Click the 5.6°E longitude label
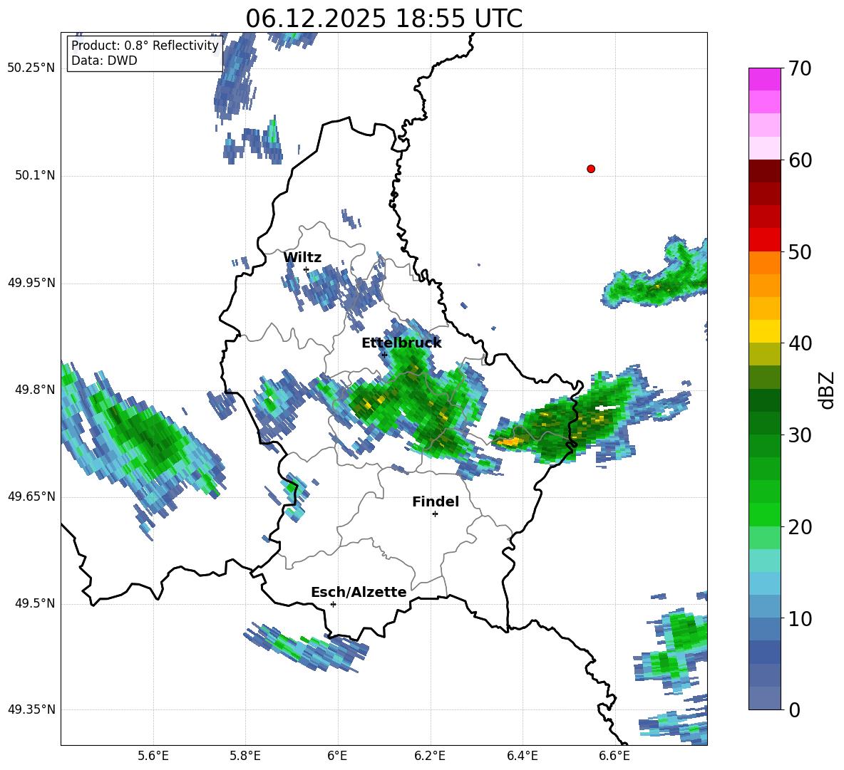The width and height of the screenshot is (844, 770). (153, 756)
